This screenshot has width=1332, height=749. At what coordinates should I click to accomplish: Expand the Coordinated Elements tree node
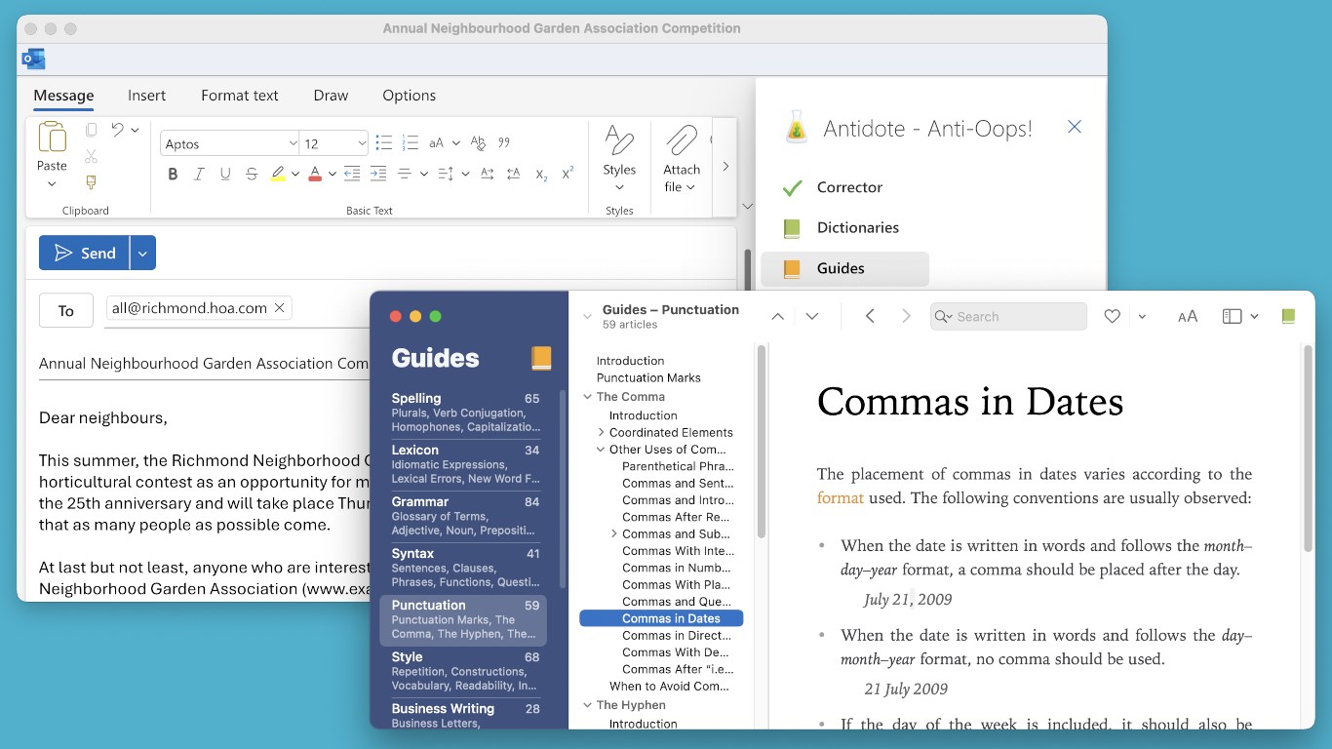point(601,432)
